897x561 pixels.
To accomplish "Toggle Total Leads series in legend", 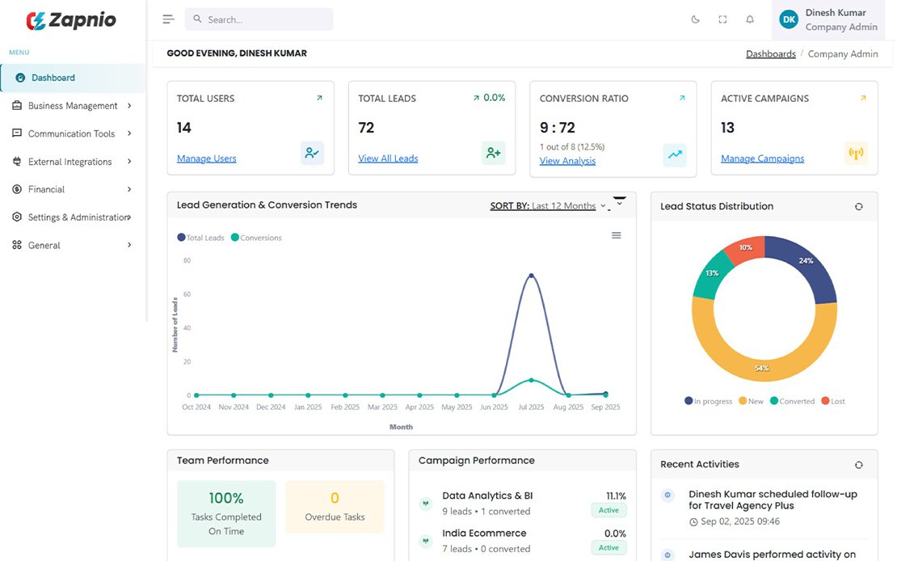I will (200, 238).
